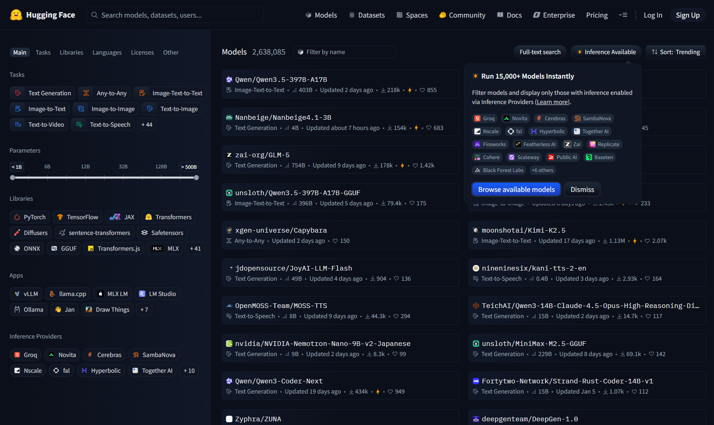Screen dimensions: 714x425
Task: Click the parameters slider right handle
Action: tap(196, 178)
